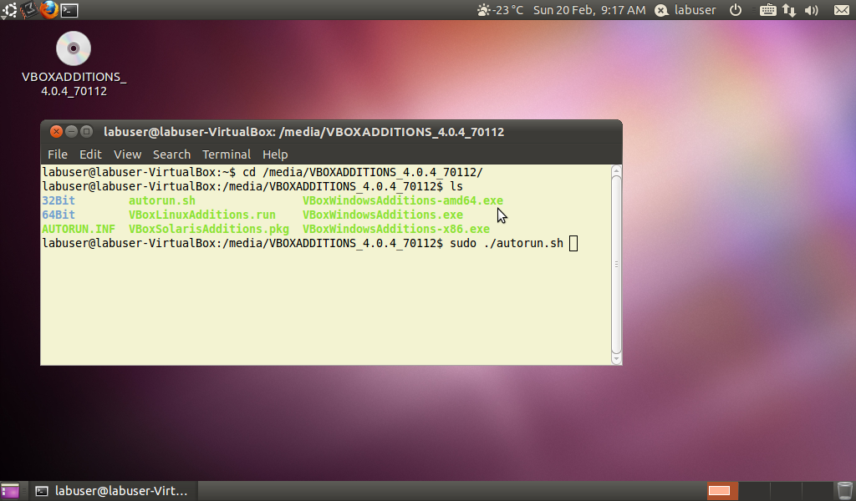Open the File menu in terminal

(x=58, y=154)
